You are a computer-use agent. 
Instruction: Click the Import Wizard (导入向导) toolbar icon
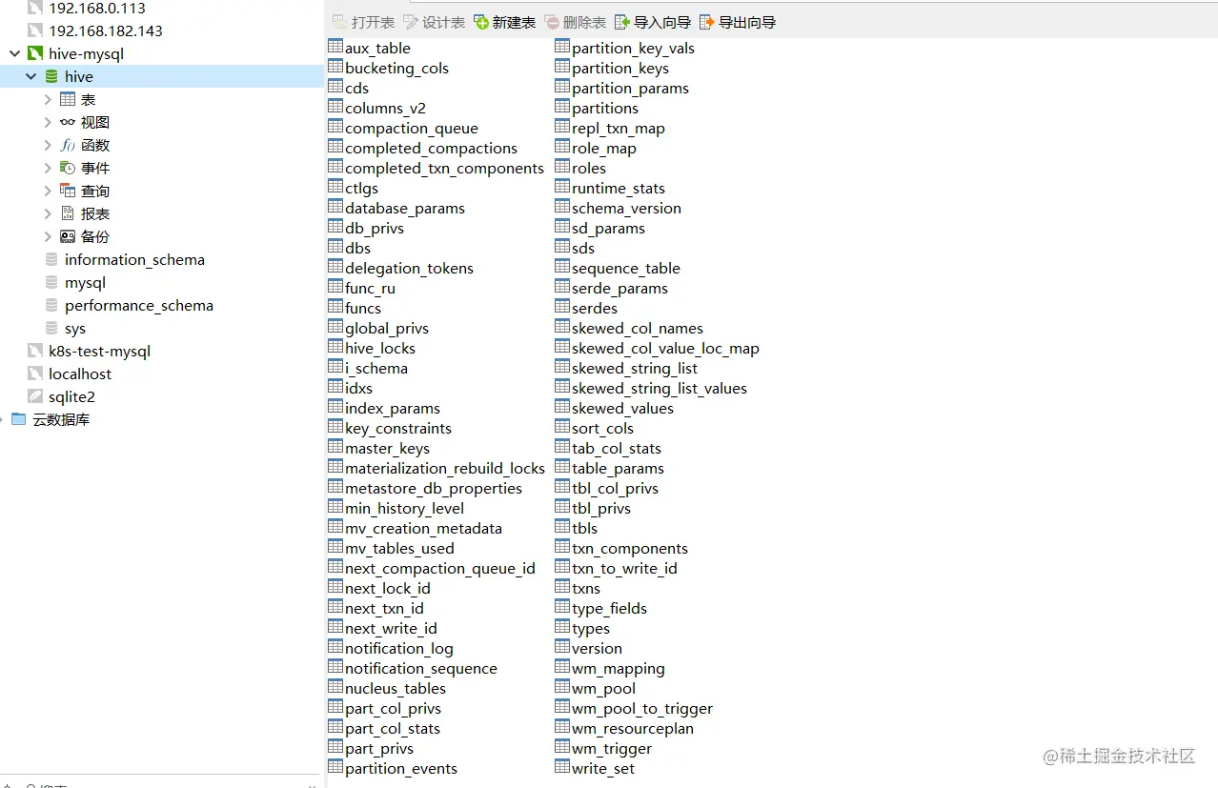(622, 22)
